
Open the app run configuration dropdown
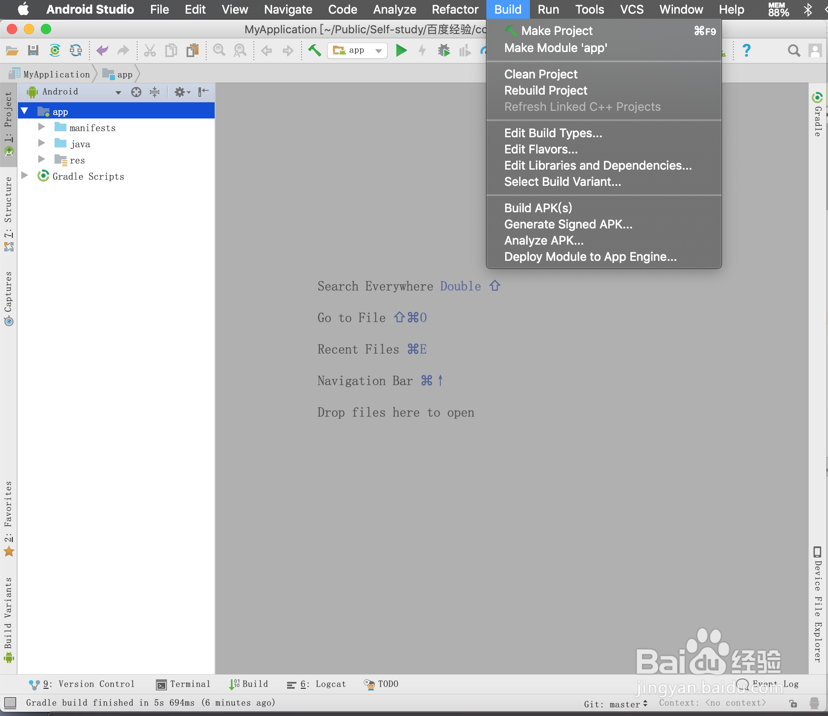(x=357, y=51)
